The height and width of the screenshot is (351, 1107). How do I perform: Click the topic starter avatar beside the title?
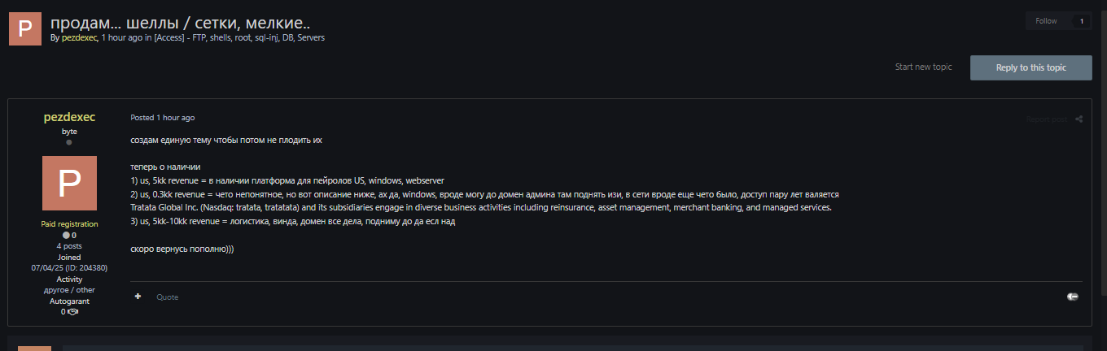(x=24, y=28)
